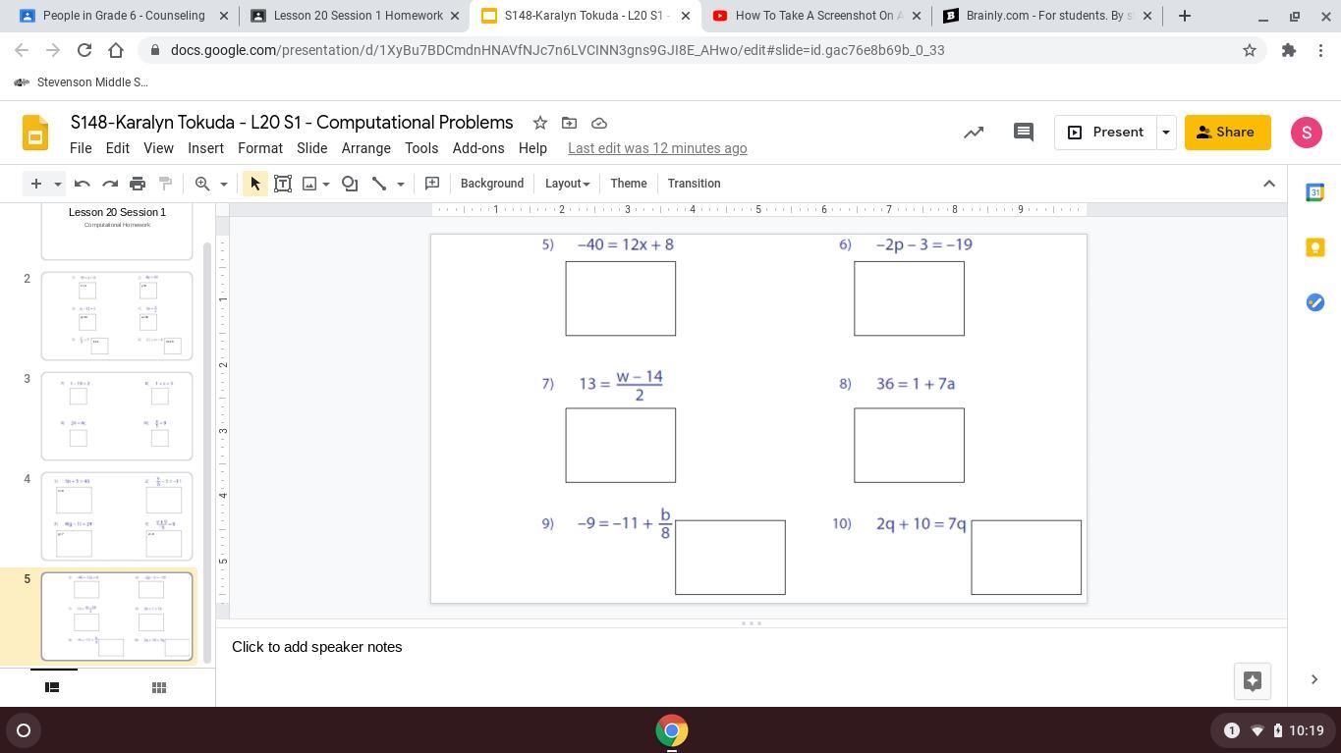The height and width of the screenshot is (753, 1341).
Task: Open Google Keep side panel
Action: 1314,247
